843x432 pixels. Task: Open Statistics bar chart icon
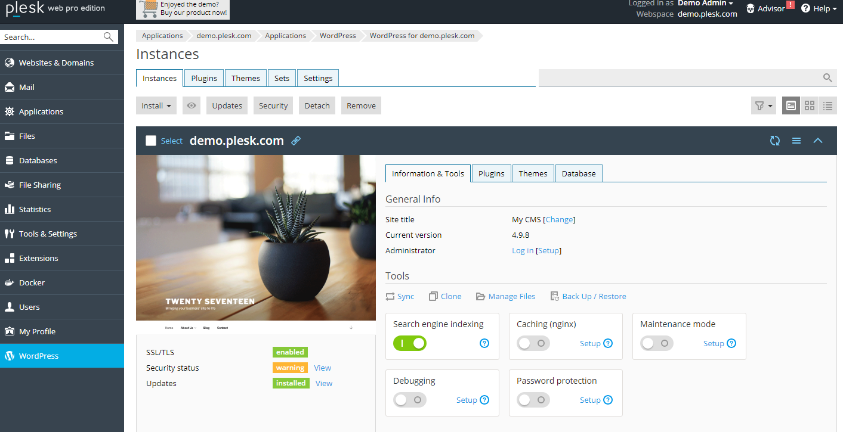[x=10, y=209]
